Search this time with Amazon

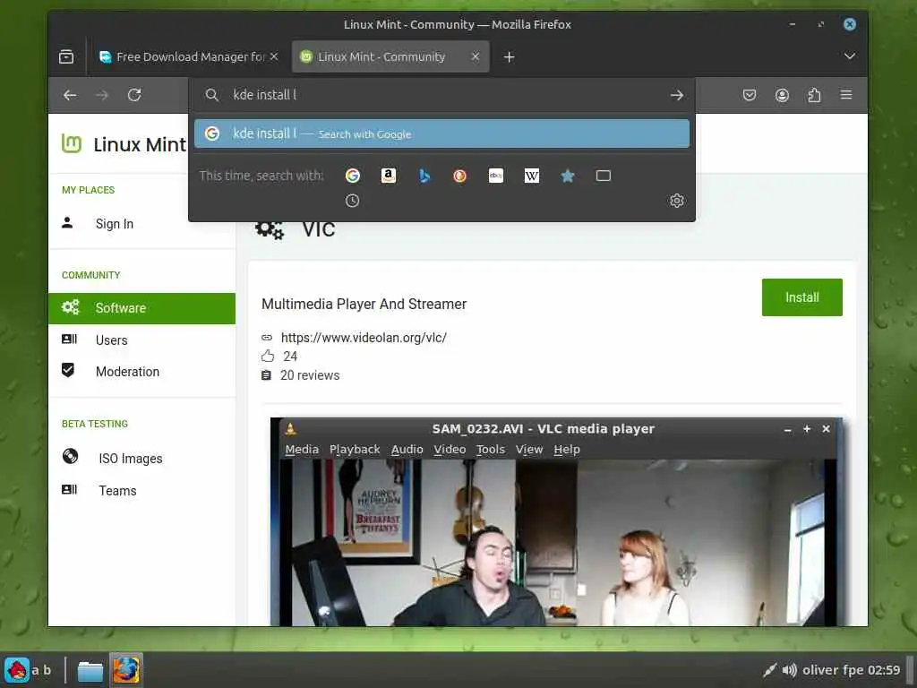click(x=389, y=176)
